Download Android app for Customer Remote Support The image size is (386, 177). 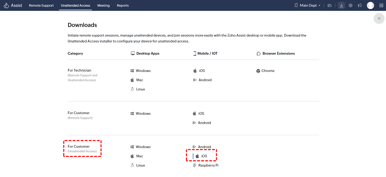click(202, 123)
